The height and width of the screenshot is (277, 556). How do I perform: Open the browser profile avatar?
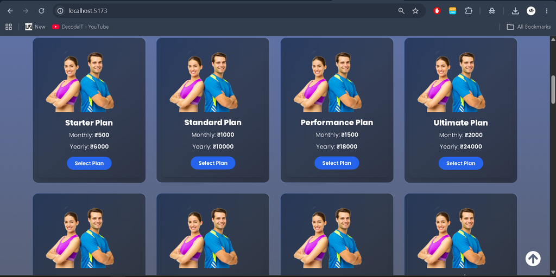pyautogui.click(x=531, y=11)
